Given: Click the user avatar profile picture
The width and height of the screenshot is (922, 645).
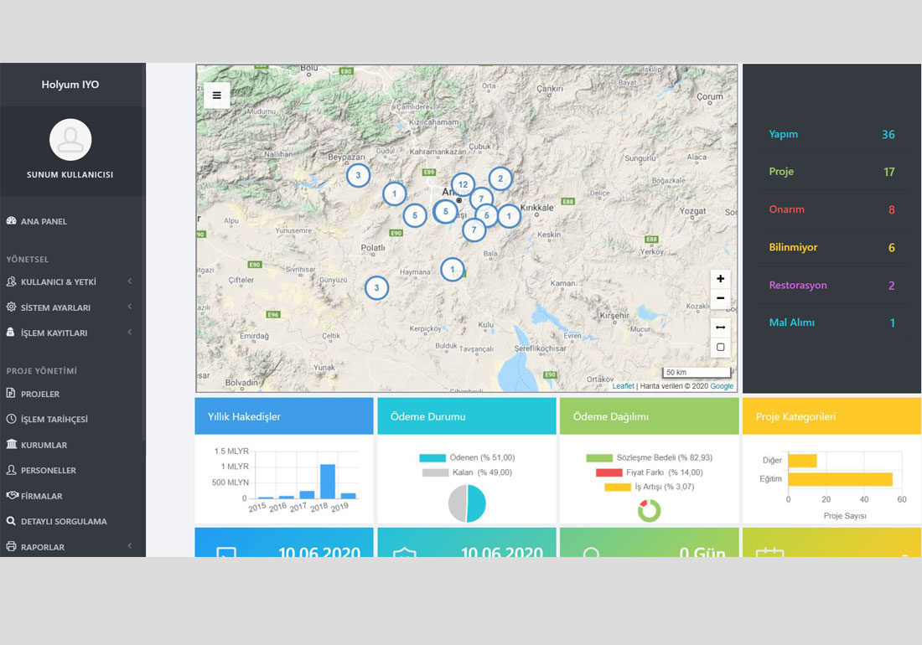Looking at the screenshot, I should click(70, 140).
